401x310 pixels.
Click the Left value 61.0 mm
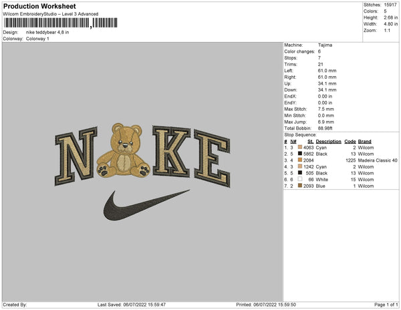[x=327, y=71]
